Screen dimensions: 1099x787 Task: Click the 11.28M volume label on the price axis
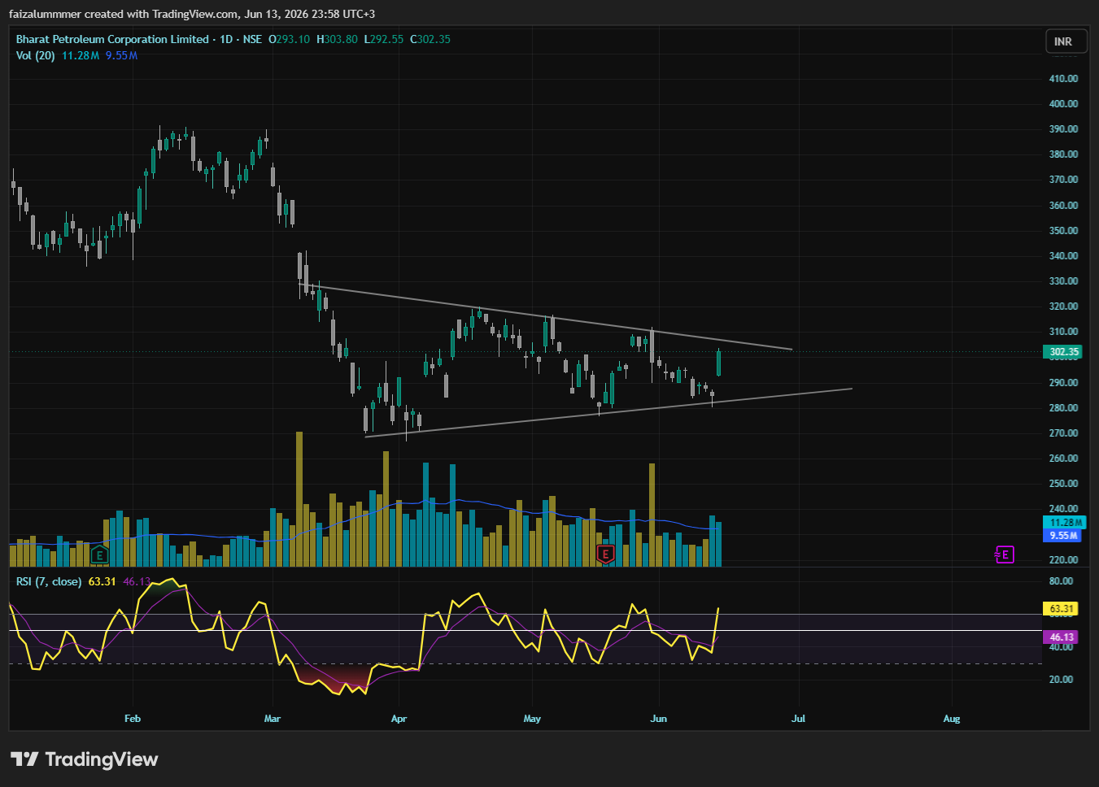[1064, 523]
